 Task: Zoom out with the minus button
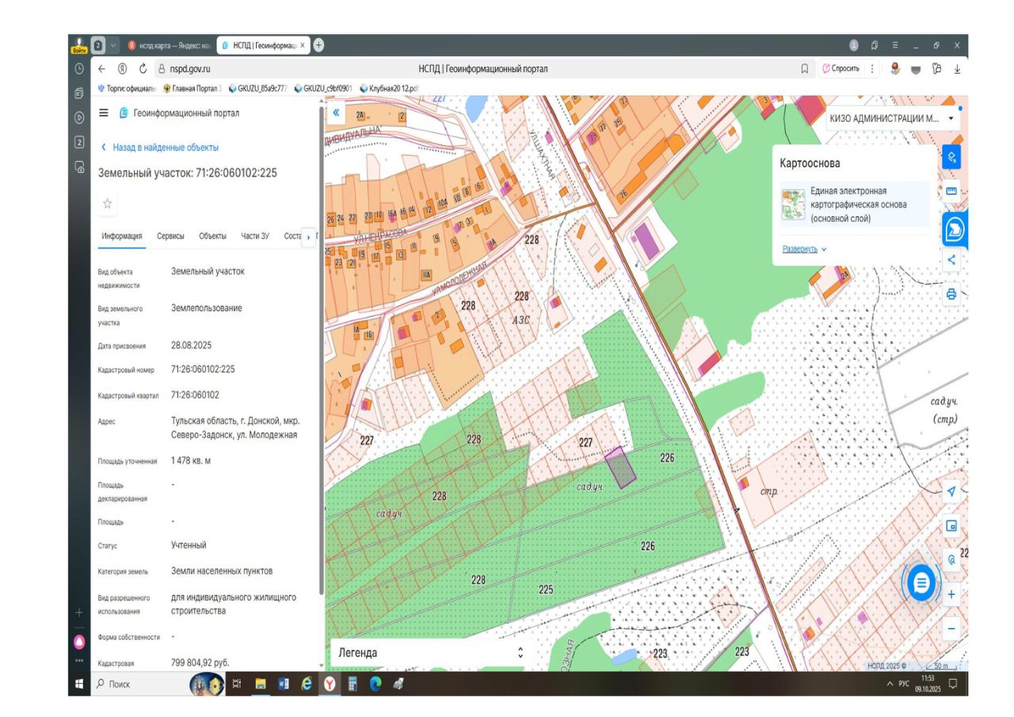click(951, 628)
